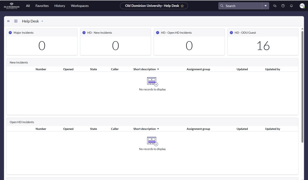Sort Open HD Incidents by Caller column

click(x=115, y=129)
